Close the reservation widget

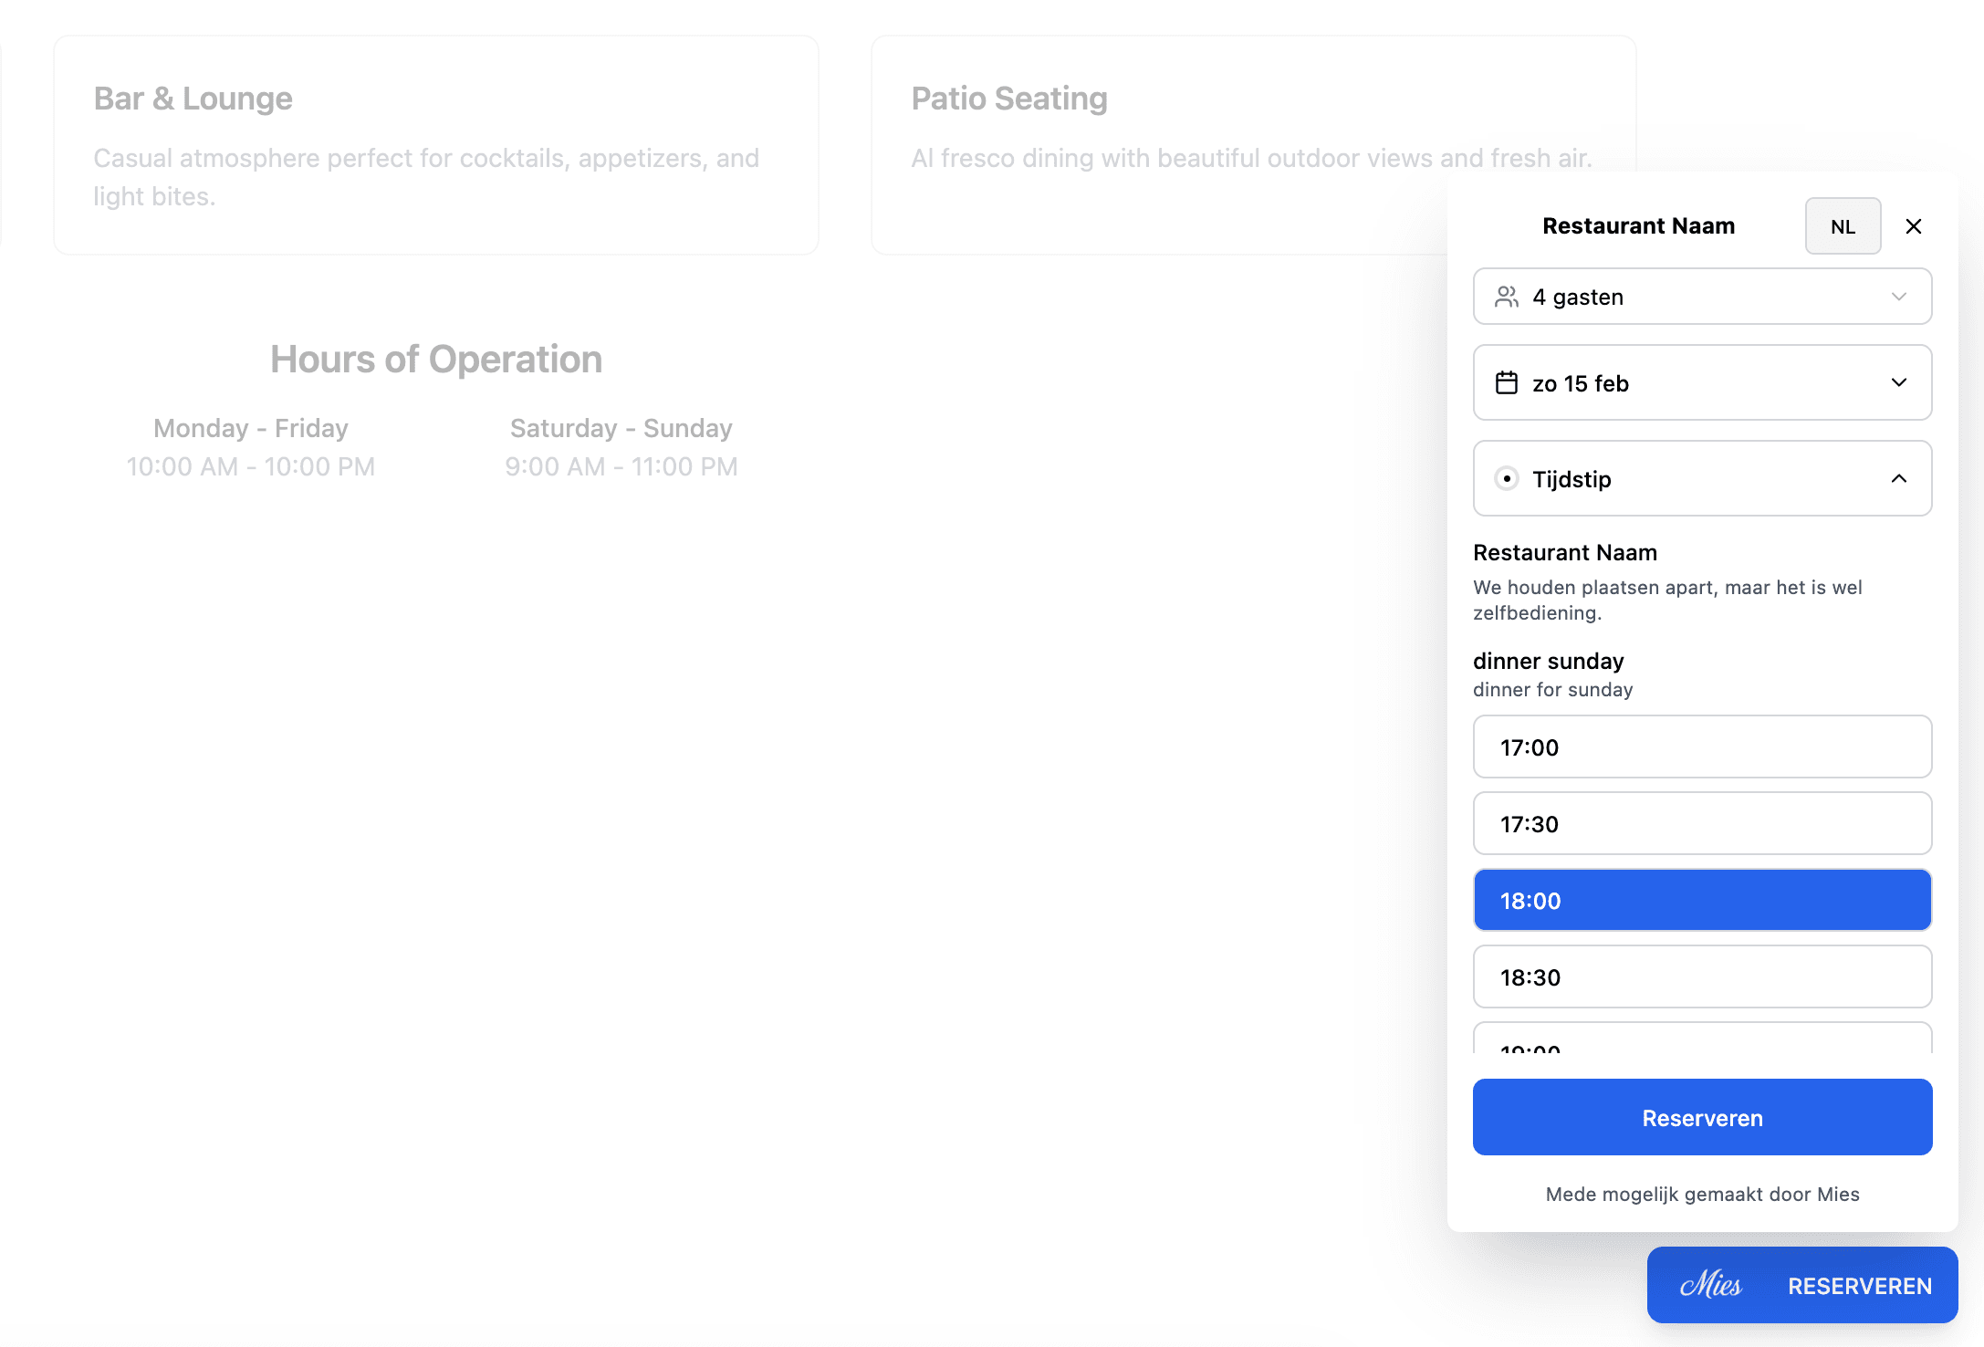pos(1913,225)
